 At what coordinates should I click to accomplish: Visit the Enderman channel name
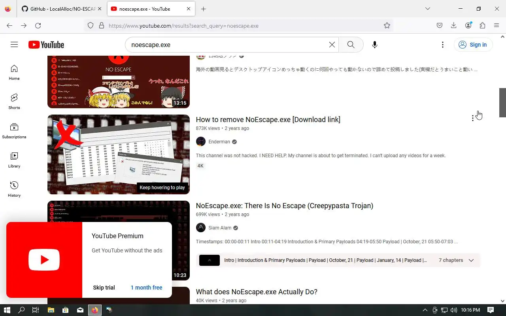(x=219, y=142)
